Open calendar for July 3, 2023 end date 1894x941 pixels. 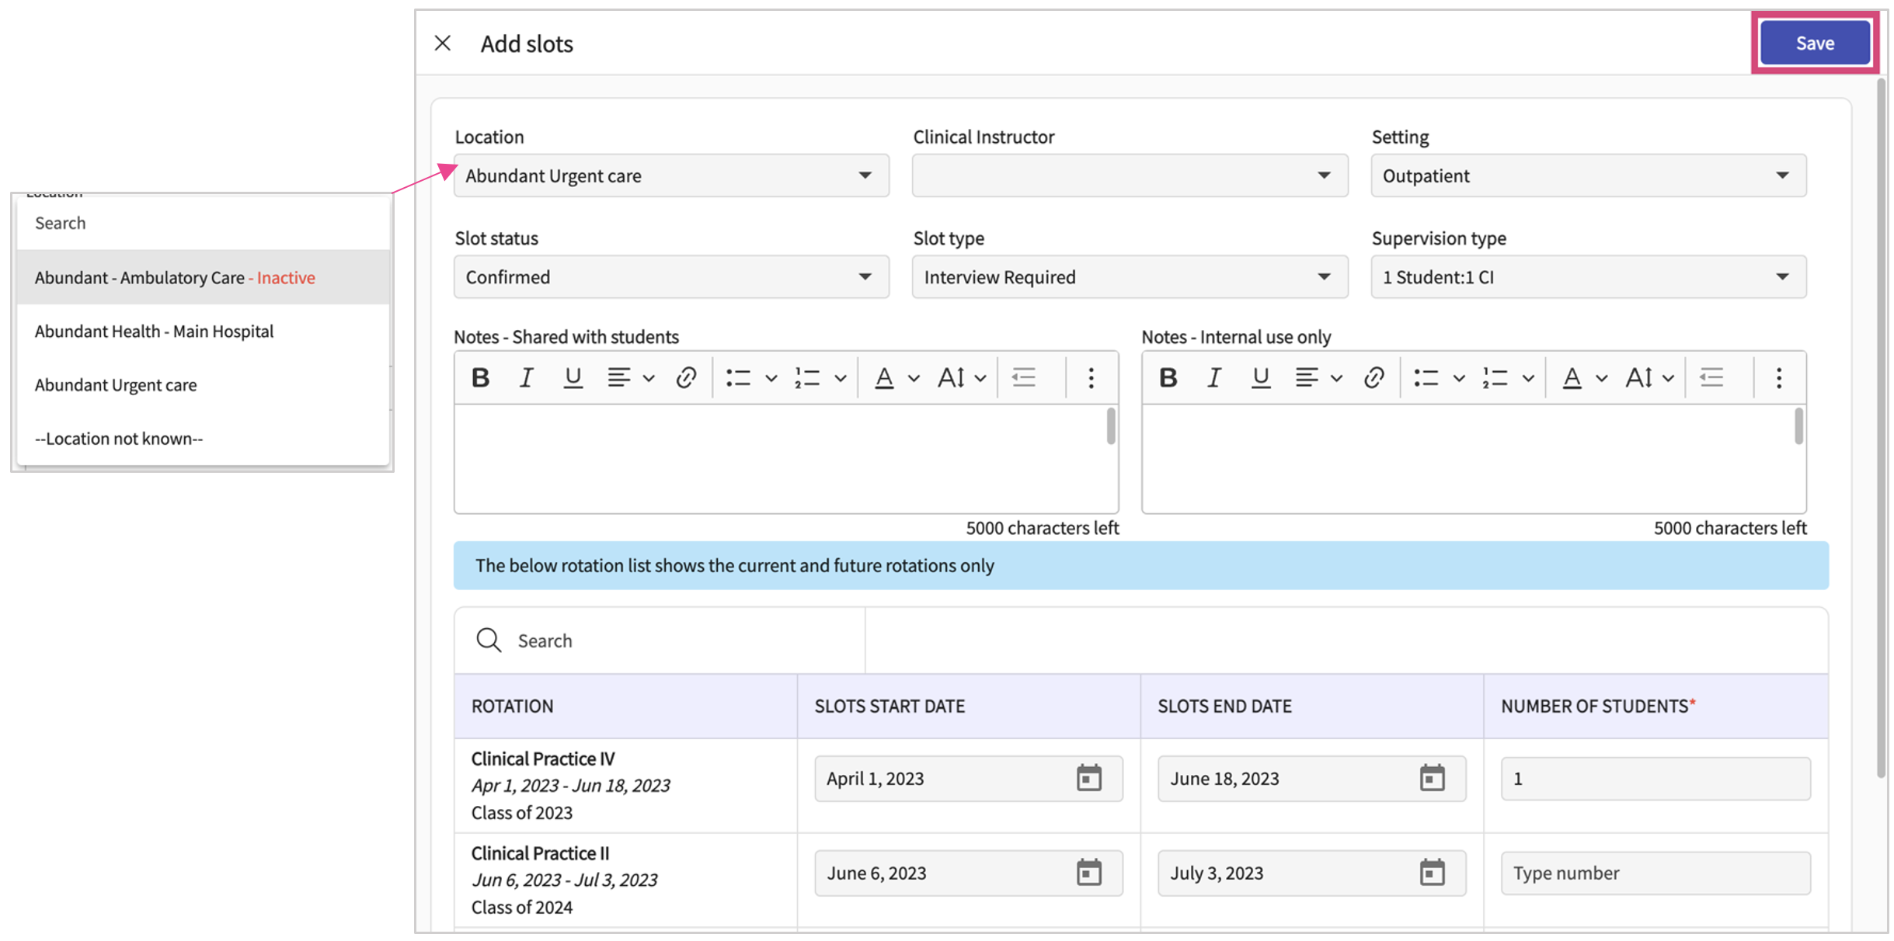point(1431,873)
